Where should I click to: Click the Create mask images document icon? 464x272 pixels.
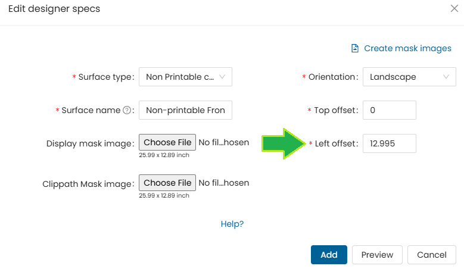[355, 48]
